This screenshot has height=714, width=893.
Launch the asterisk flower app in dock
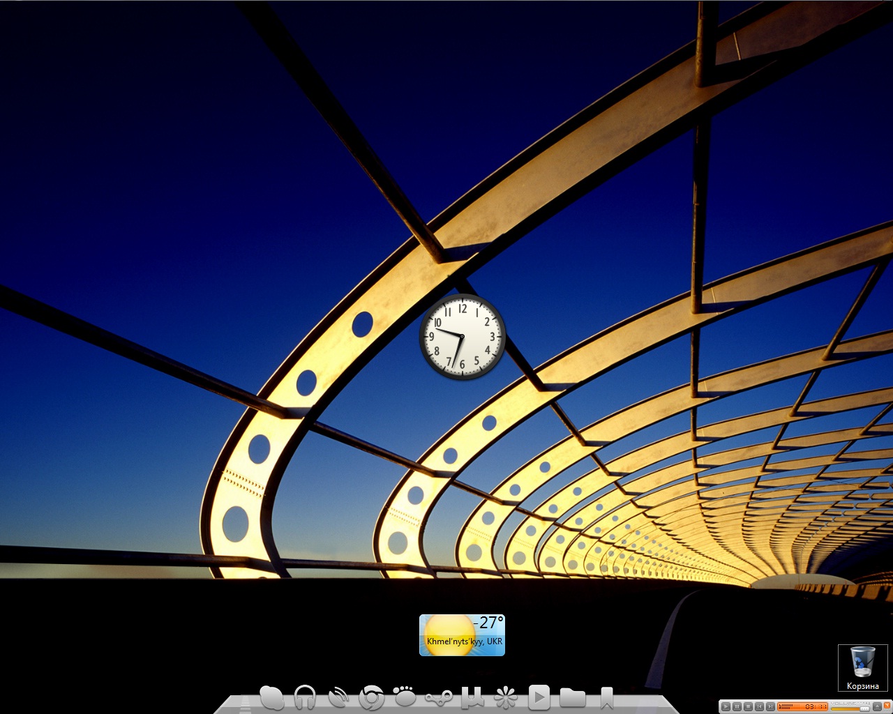[505, 697]
